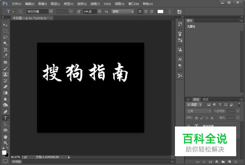245x165 pixels.
Task: Select the Spot Healing Brush tool
Action: (x=5, y=63)
